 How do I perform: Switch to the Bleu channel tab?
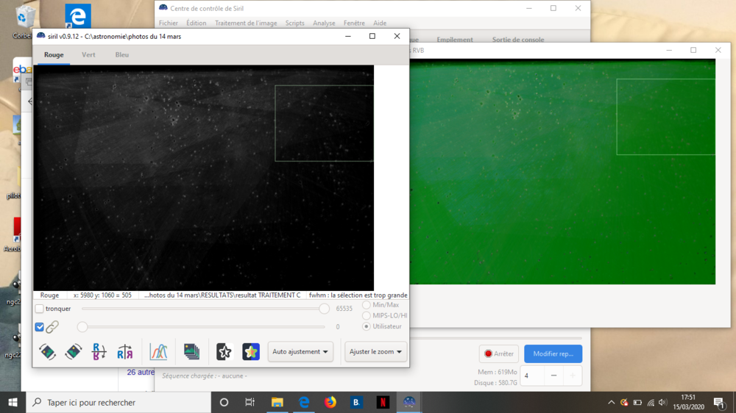(122, 55)
